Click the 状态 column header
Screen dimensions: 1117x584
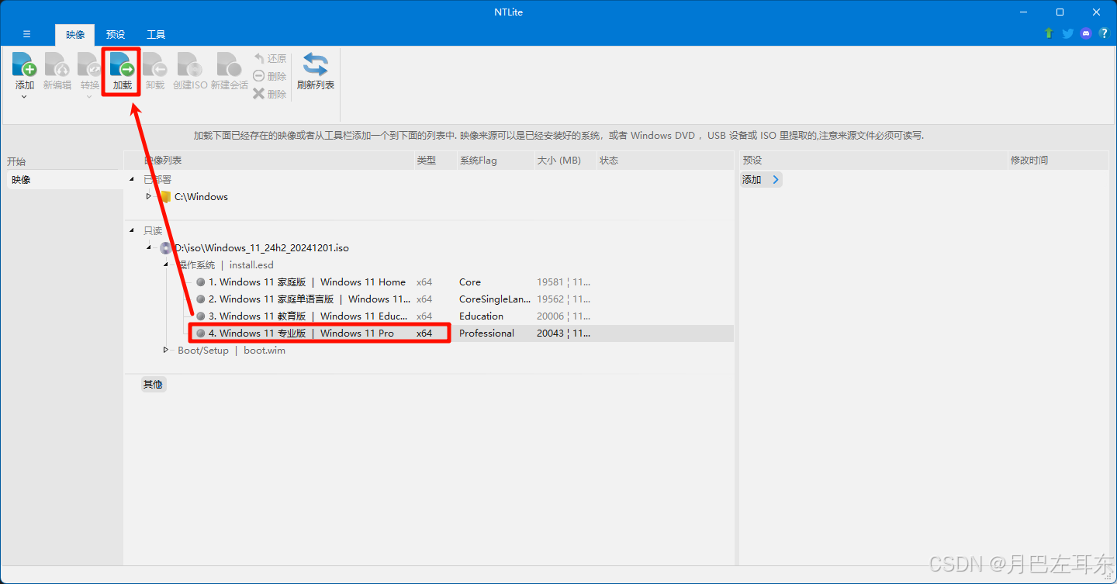[609, 161]
